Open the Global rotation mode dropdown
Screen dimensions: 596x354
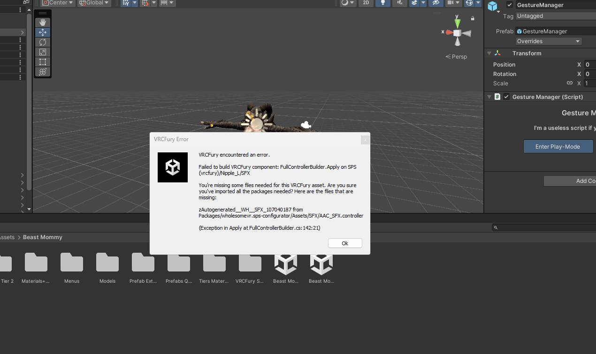coord(94,3)
